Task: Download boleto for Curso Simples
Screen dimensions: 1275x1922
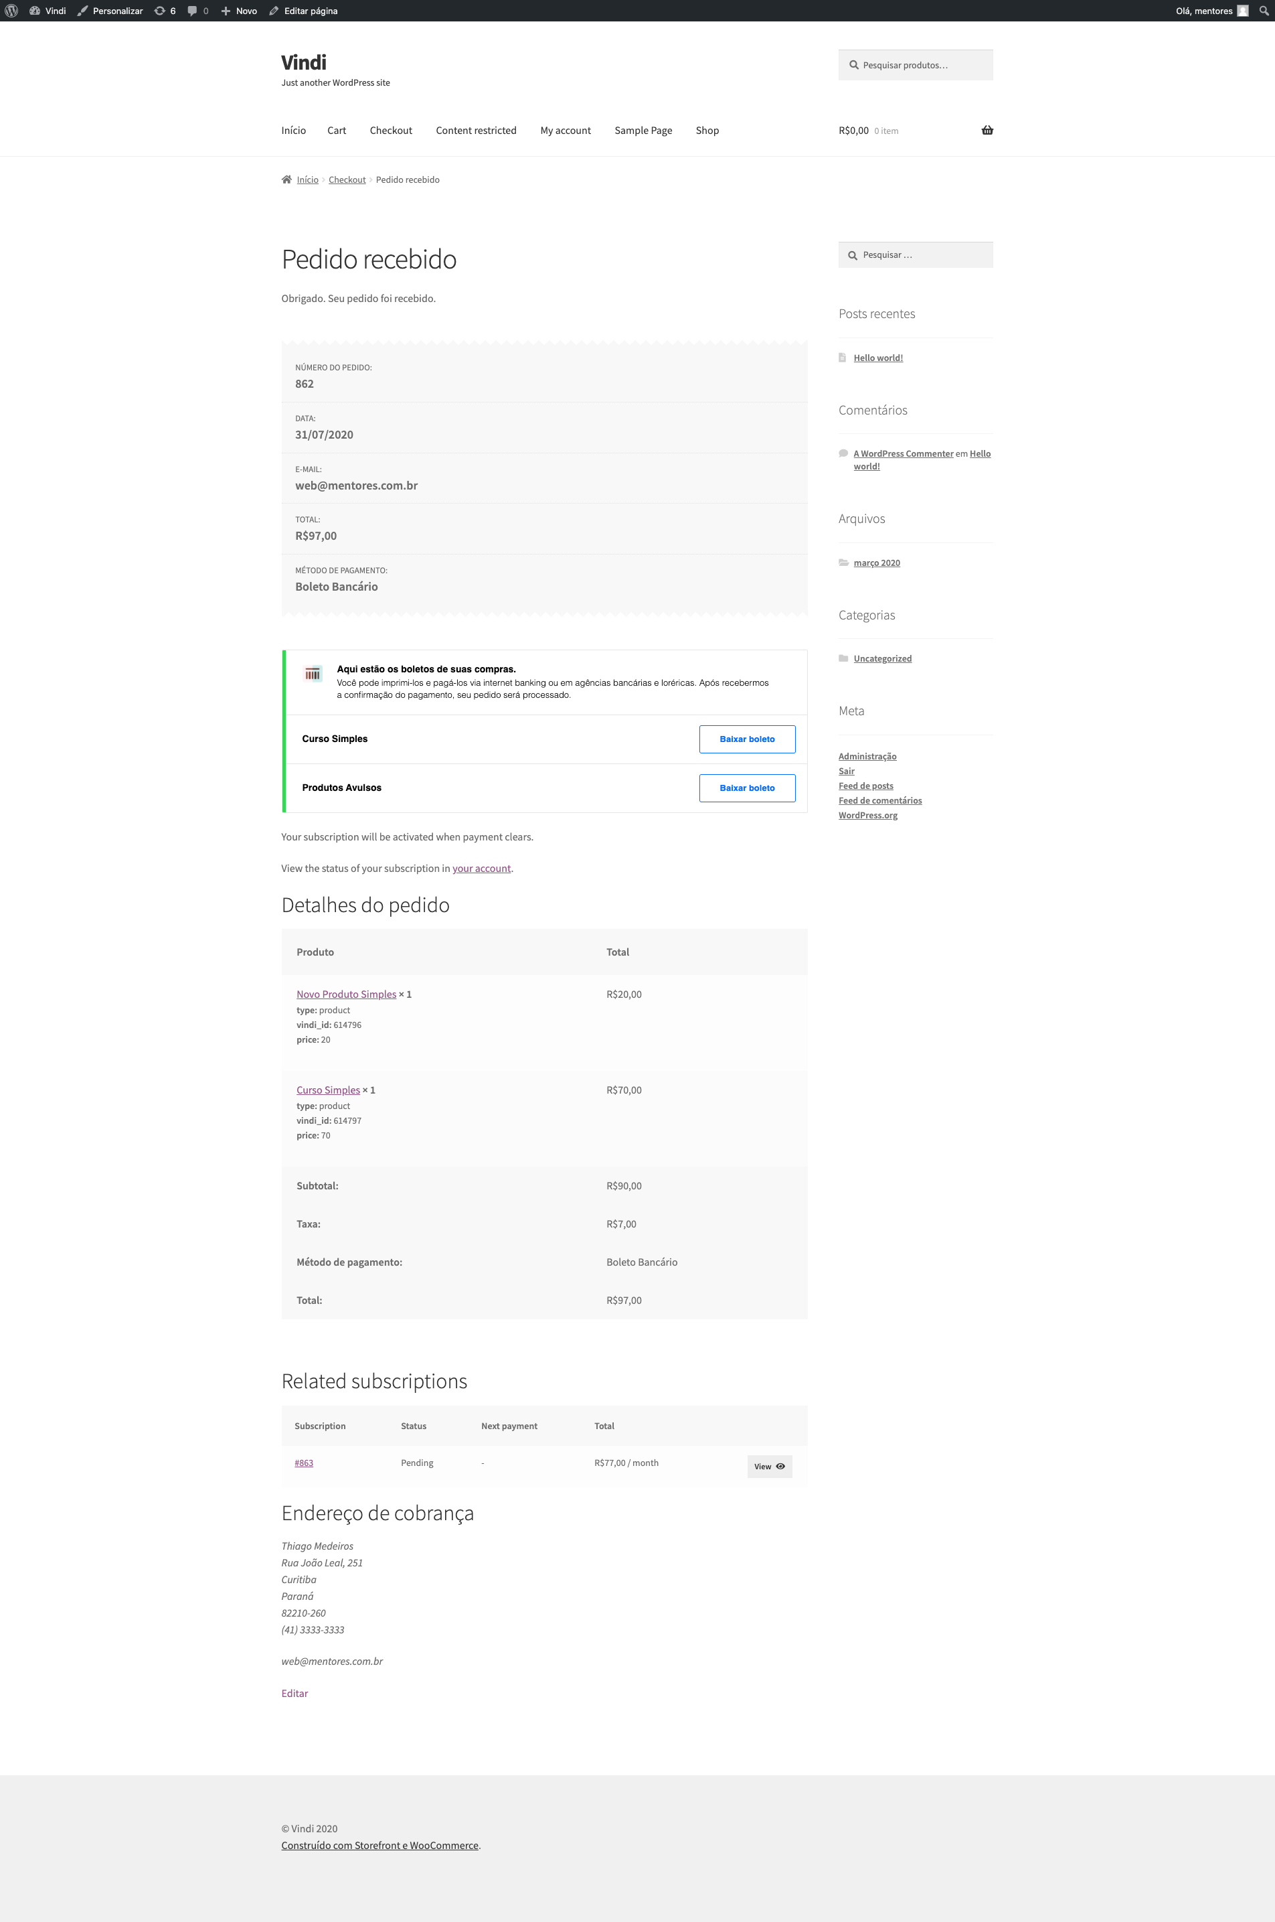Action: tap(748, 739)
